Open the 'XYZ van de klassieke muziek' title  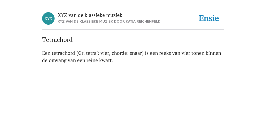(x=90, y=15)
